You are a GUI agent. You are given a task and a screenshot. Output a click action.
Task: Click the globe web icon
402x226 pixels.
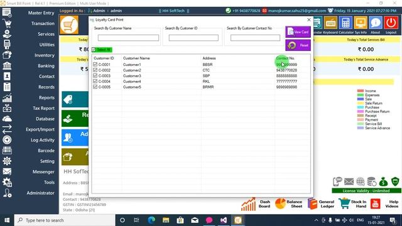click(x=360, y=181)
